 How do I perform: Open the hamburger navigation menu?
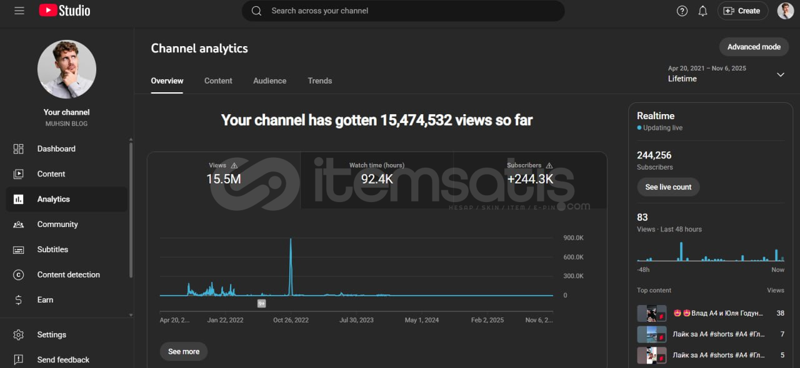[x=19, y=11]
